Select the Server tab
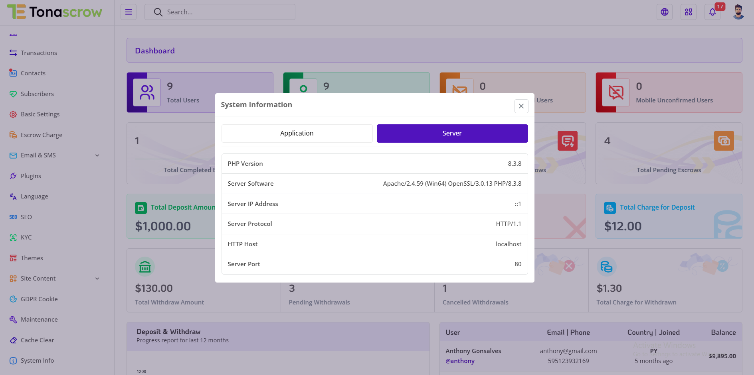 [x=452, y=134]
